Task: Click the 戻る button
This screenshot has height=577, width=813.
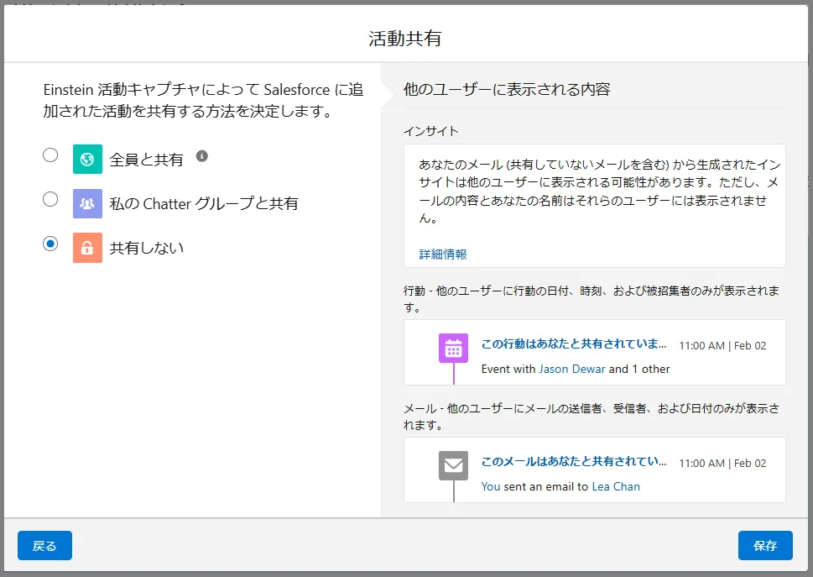Action: pyautogui.click(x=44, y=545)
